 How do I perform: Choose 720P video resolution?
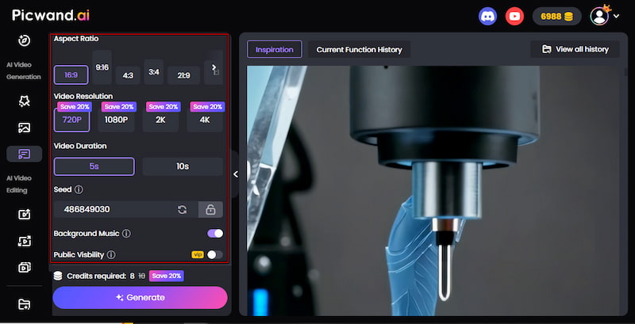[x=71, y=120]
